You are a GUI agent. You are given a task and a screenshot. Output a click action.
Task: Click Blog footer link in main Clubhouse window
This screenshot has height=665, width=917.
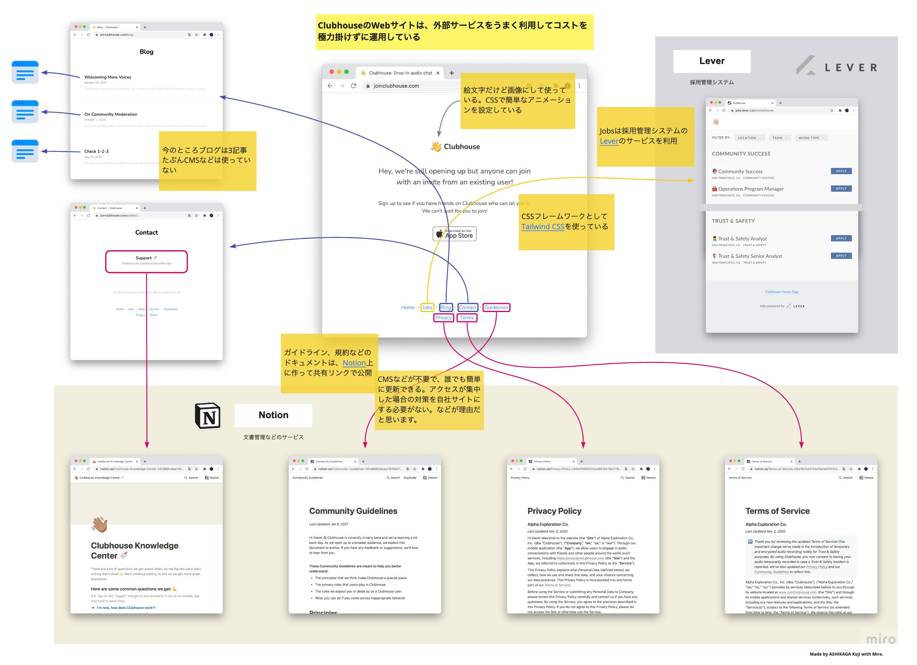point(446,307)
